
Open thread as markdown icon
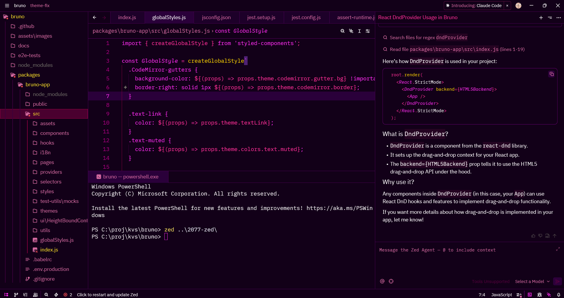click(x=547, y=236)
